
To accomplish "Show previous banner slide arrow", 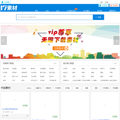I will [x=4, y=40].
